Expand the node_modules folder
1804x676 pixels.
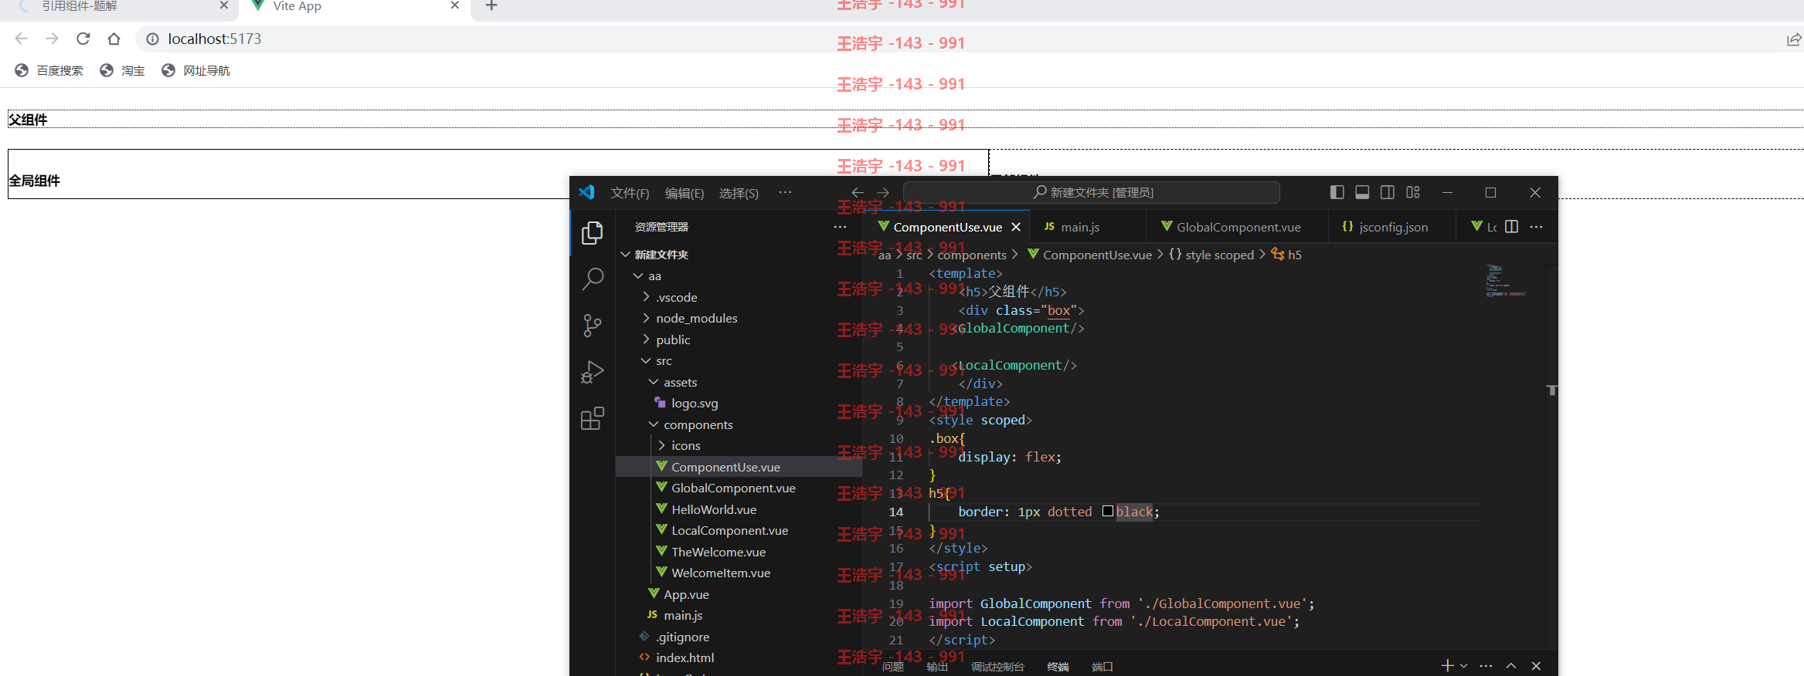pyautogui.click(x=646, y=318)
